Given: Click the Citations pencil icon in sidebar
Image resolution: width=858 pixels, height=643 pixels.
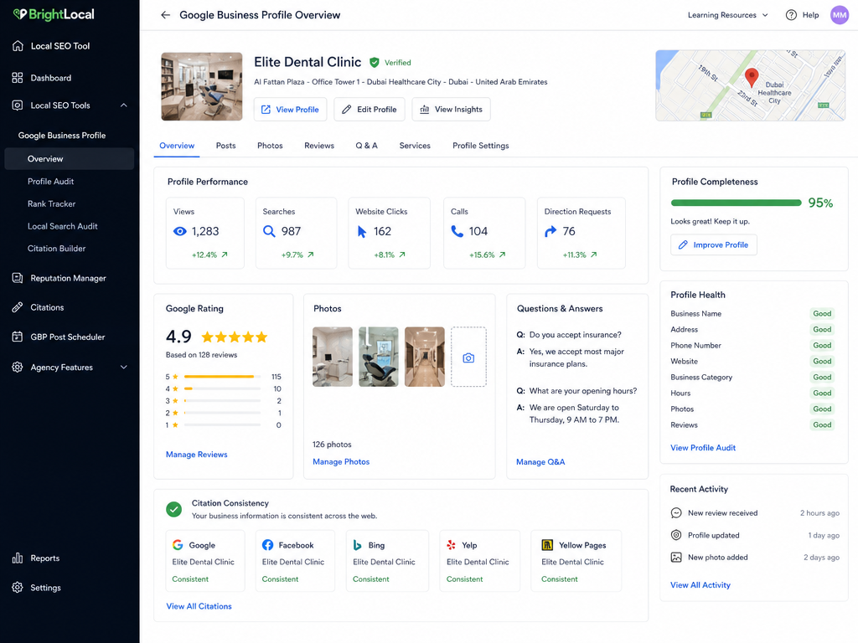Looking at the screenshot, I should click(18, 307).
